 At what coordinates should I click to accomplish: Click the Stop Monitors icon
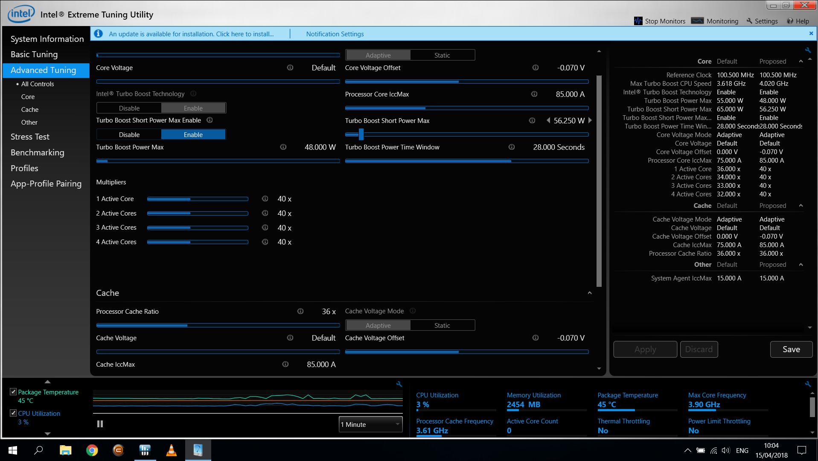638,21
